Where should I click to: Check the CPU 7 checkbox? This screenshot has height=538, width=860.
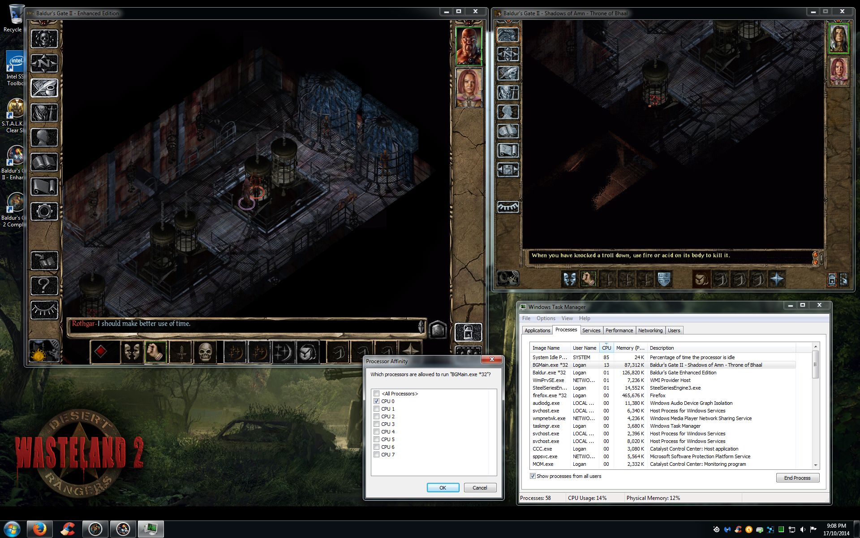pos(377,455)
